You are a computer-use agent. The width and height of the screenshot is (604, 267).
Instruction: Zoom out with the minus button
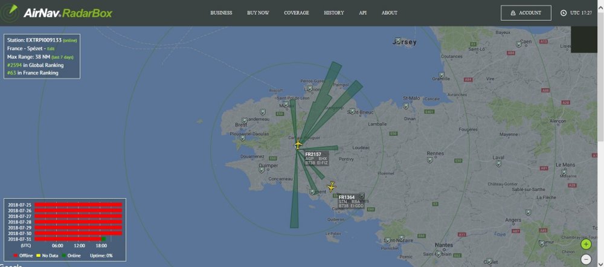pyautogui.click(x=586, y=259)
